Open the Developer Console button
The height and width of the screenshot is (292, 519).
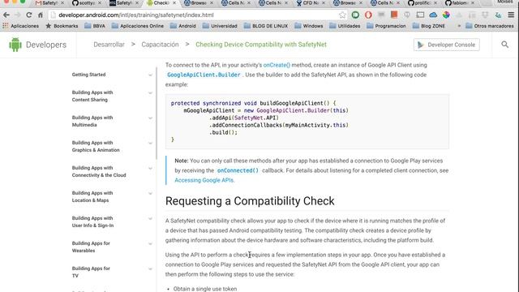pyautogui.click(x=447, y=45)
